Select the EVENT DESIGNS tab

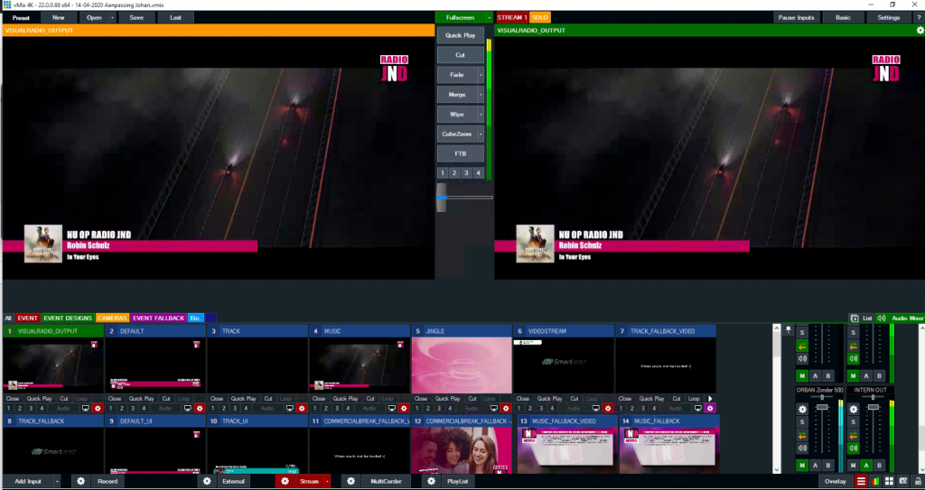pyautogui.click(x=68, y=318)
